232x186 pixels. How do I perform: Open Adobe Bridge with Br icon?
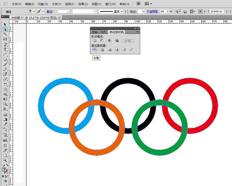(x=139, y=4)
